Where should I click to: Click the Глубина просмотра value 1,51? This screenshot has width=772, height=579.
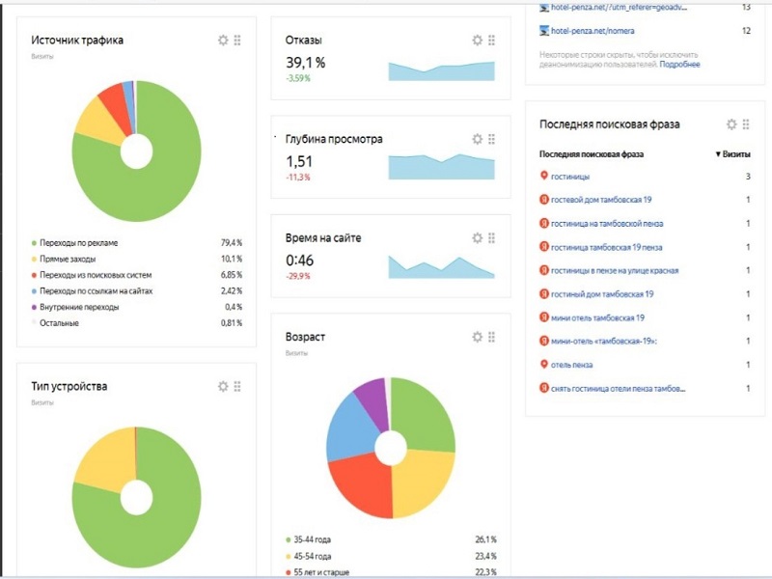point(299,161)
